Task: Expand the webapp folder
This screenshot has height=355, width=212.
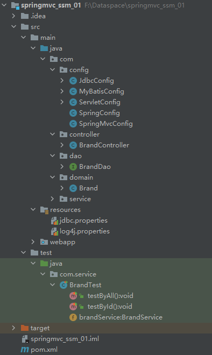Action: pos(33,242)
